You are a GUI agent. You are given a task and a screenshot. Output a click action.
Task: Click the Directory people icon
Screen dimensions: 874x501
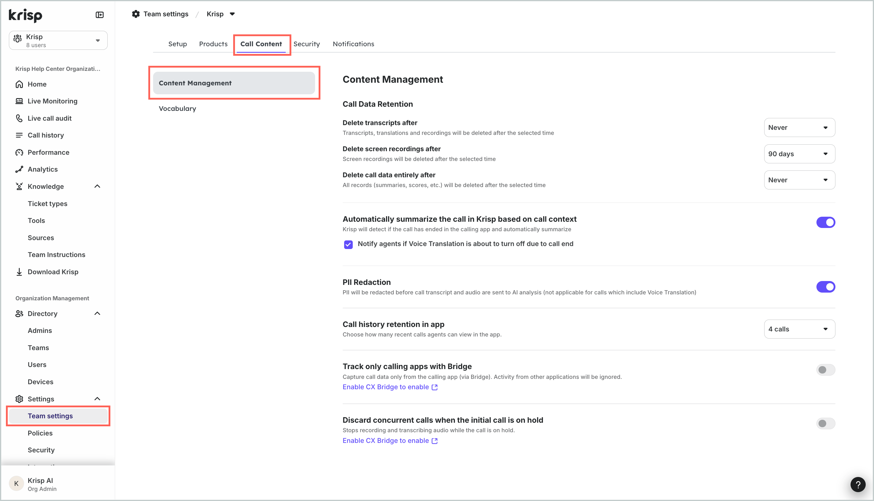pos(19,313)
